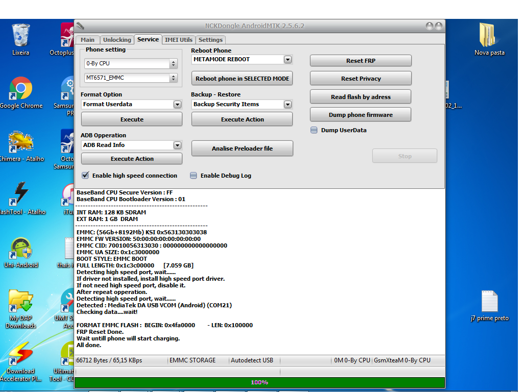The width and height of the screenshot is (523, 392).
Task: Open the Nova pasta folder on desktop
Action: click(489, 39)
